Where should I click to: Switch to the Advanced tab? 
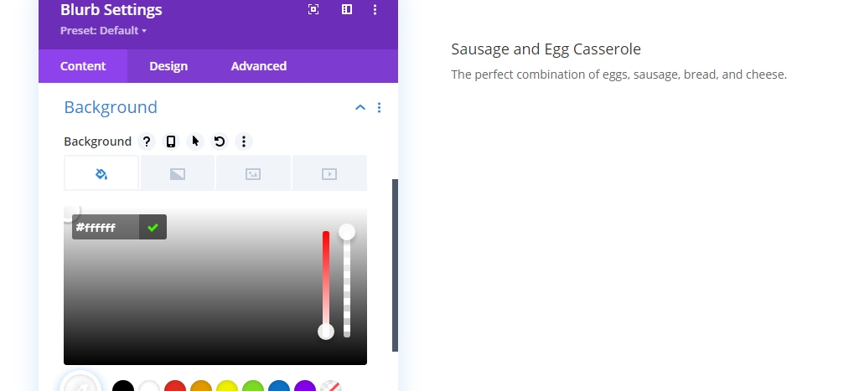(x=259, y=66)
